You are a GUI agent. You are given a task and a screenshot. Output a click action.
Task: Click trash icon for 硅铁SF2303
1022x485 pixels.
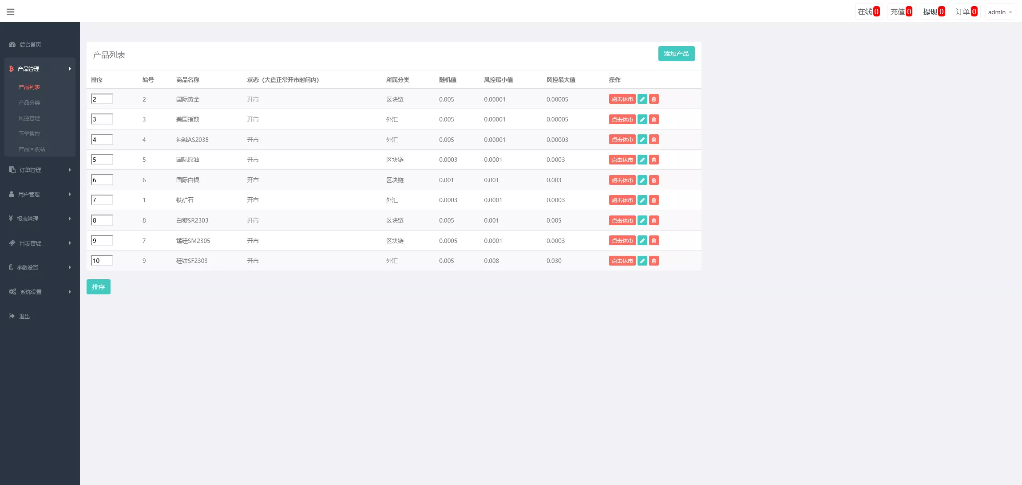point(654,261)
